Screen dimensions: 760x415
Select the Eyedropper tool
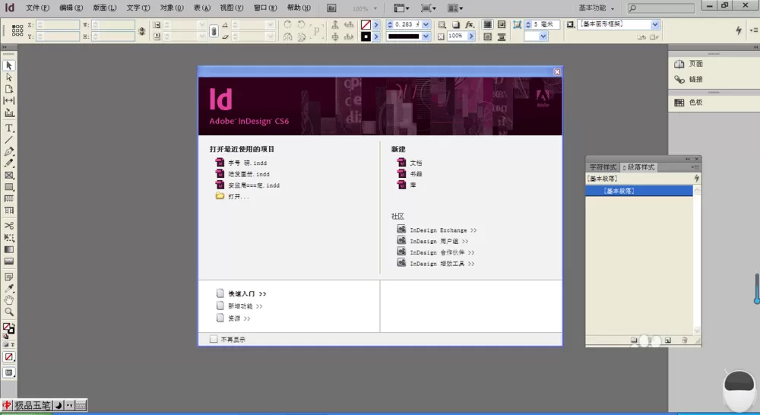coord(8,289)
